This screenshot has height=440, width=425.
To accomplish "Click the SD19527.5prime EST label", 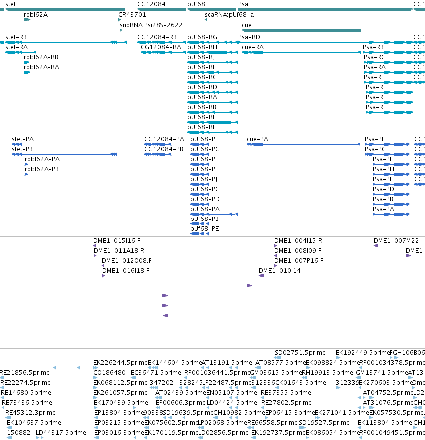I will pos(324,423).
